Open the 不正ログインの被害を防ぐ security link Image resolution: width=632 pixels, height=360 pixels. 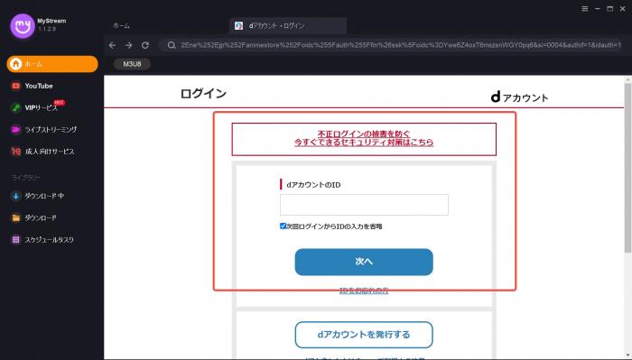pos(364,138)
